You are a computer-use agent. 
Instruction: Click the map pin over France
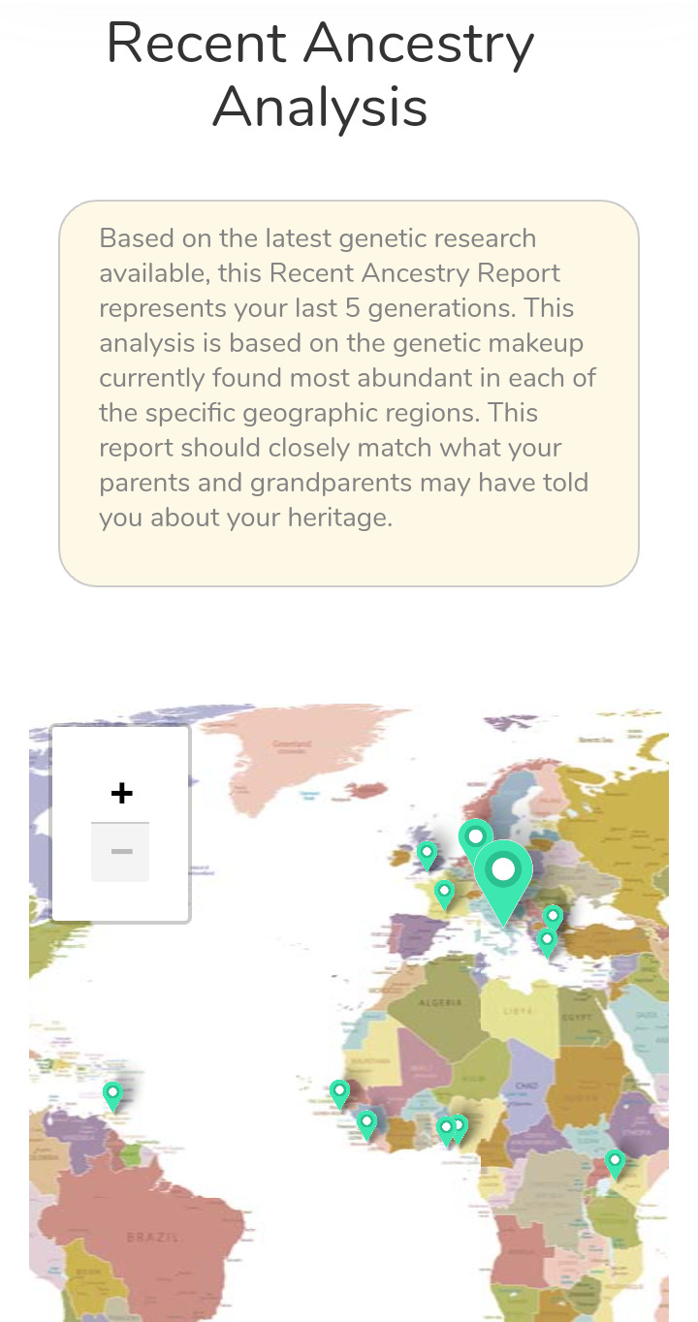click(444, 892)
